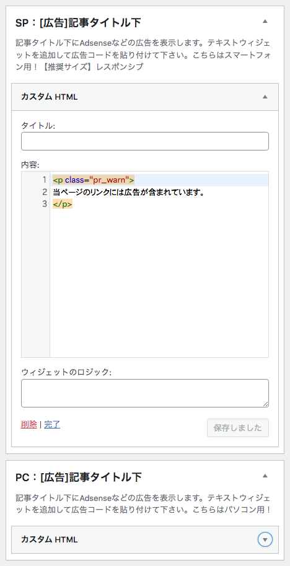The width and height of the screenshot is (290, 566).
Task: Click the ウィジェットのロジック text area
Action: [x=145, y=393]
